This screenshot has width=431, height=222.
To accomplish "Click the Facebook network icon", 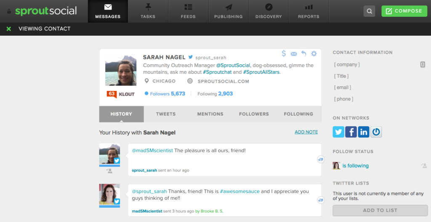I will pyautogui.click(x=351, y=132).
